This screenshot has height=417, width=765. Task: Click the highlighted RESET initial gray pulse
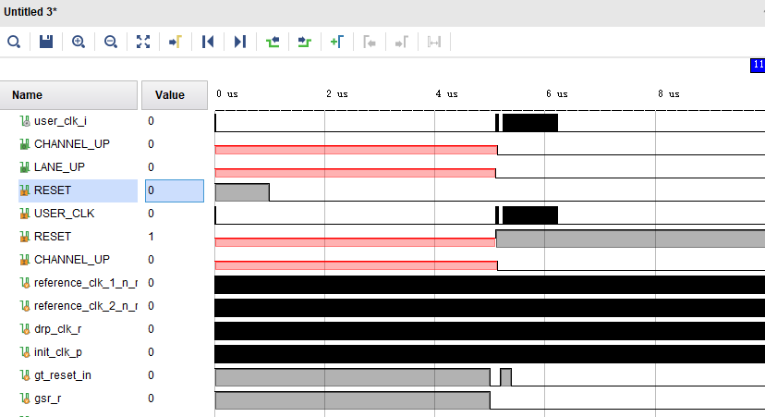[x=242, y=192]
